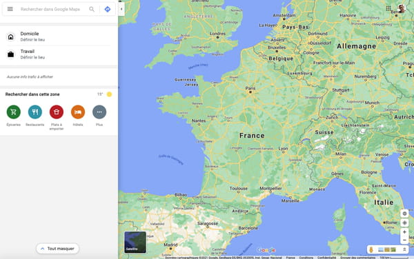
Task: Click the Milan city label
Action: click(341, 154)
